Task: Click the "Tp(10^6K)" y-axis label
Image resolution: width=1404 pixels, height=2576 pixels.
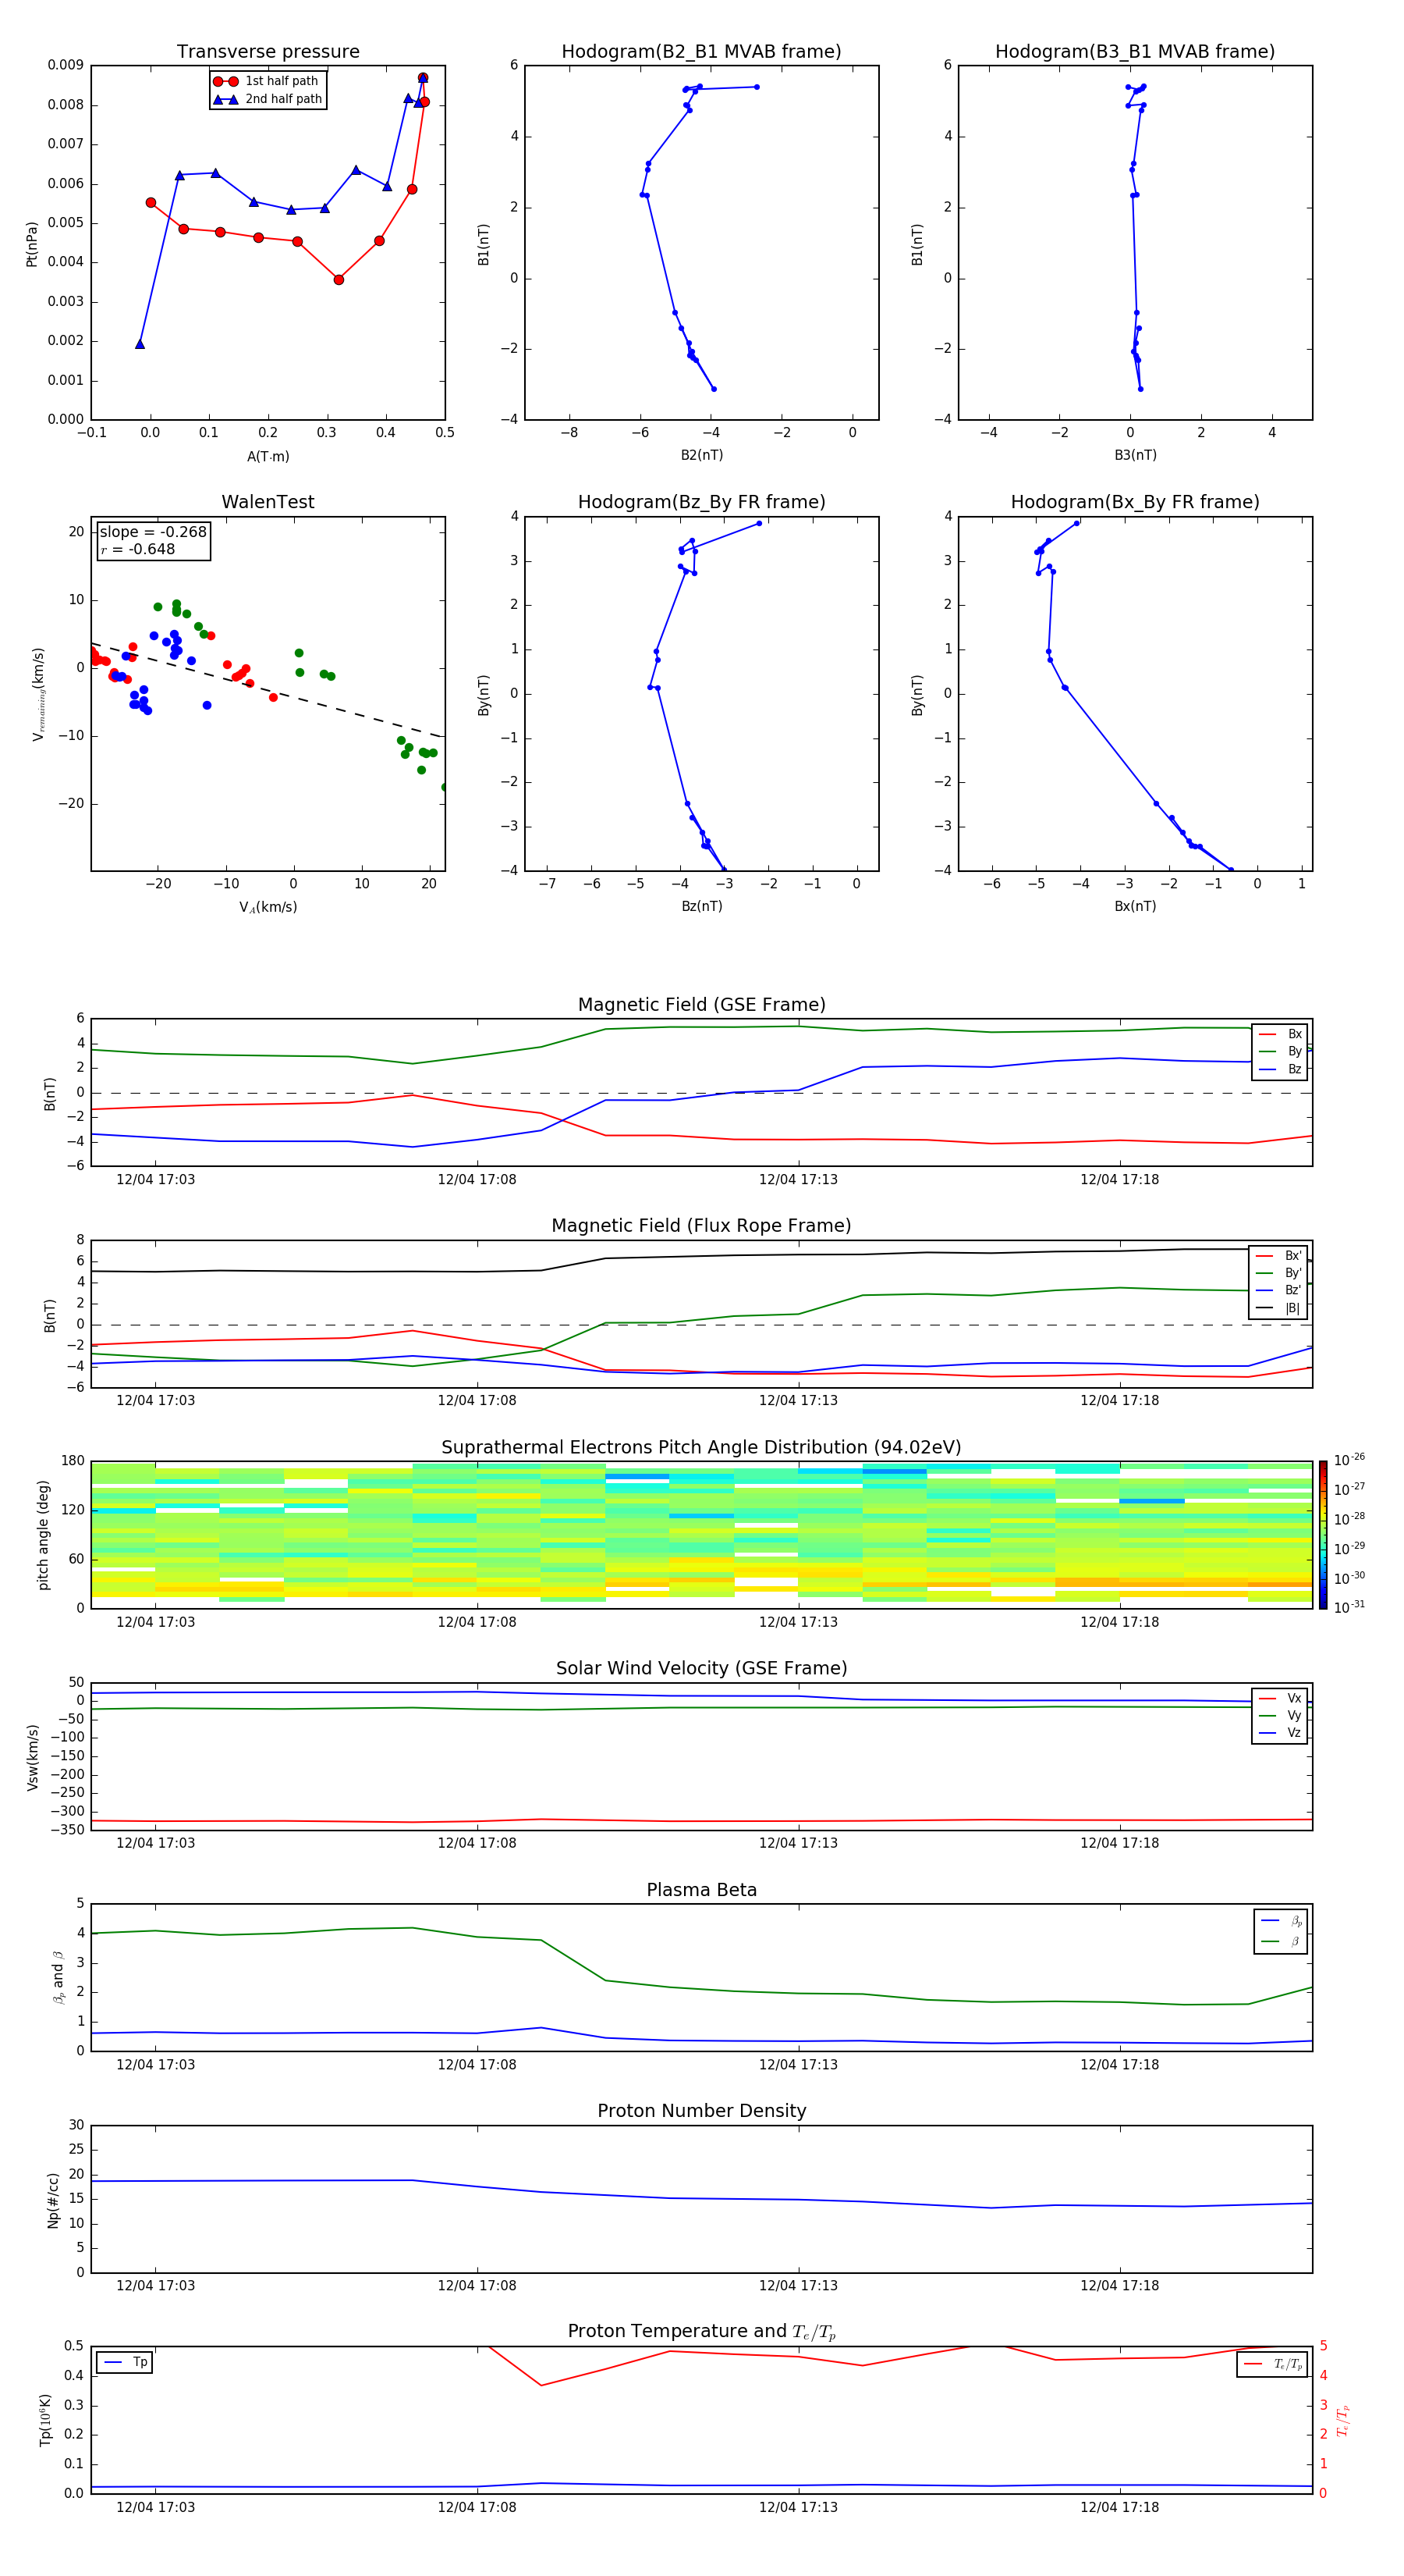Action: click(x=45, y=2420)
